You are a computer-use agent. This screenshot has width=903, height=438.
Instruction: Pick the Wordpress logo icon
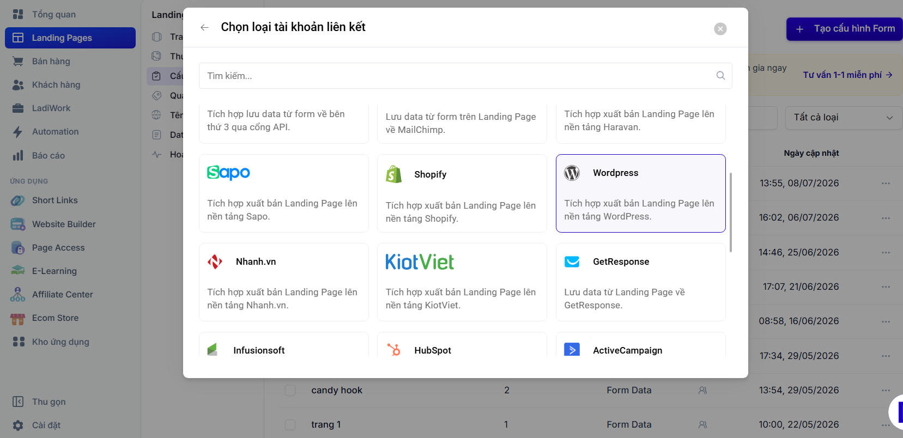coord(572,173)
